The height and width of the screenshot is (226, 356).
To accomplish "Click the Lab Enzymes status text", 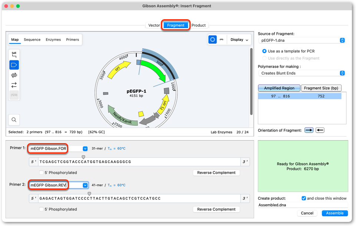I will pyautogui.click(x=221, y=132).
